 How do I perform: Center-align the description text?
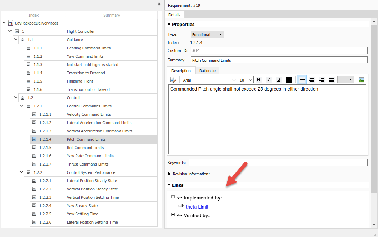(x=312, y=80)
